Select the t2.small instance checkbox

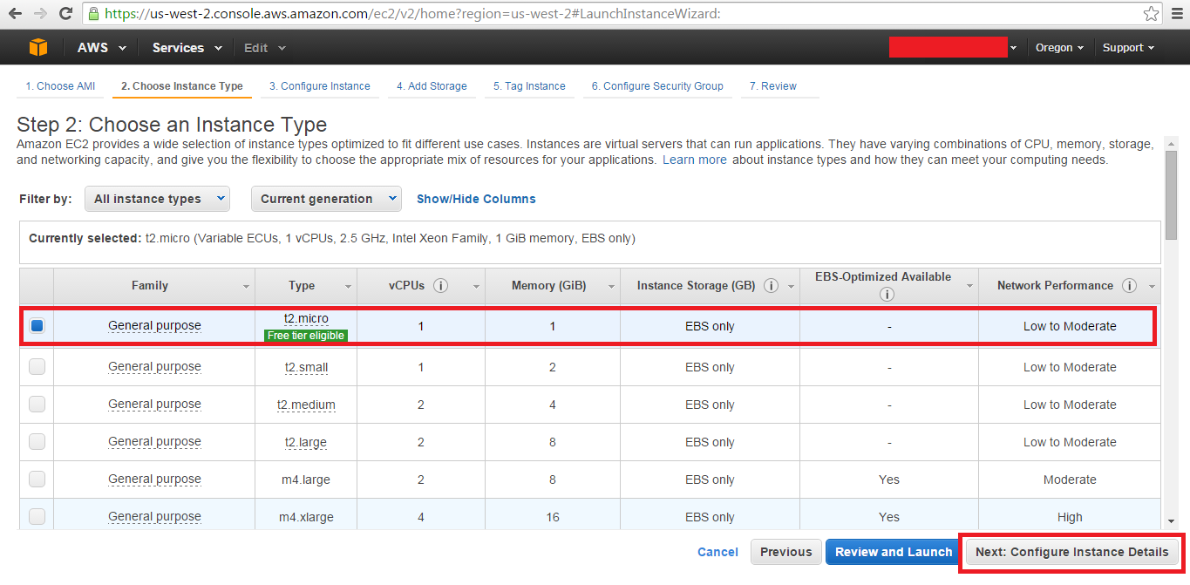click(x=37, y=367)
